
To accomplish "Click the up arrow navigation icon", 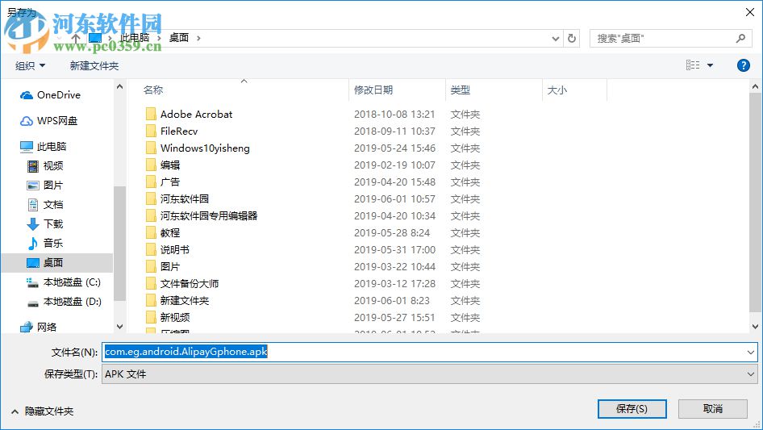I will 76,38.
